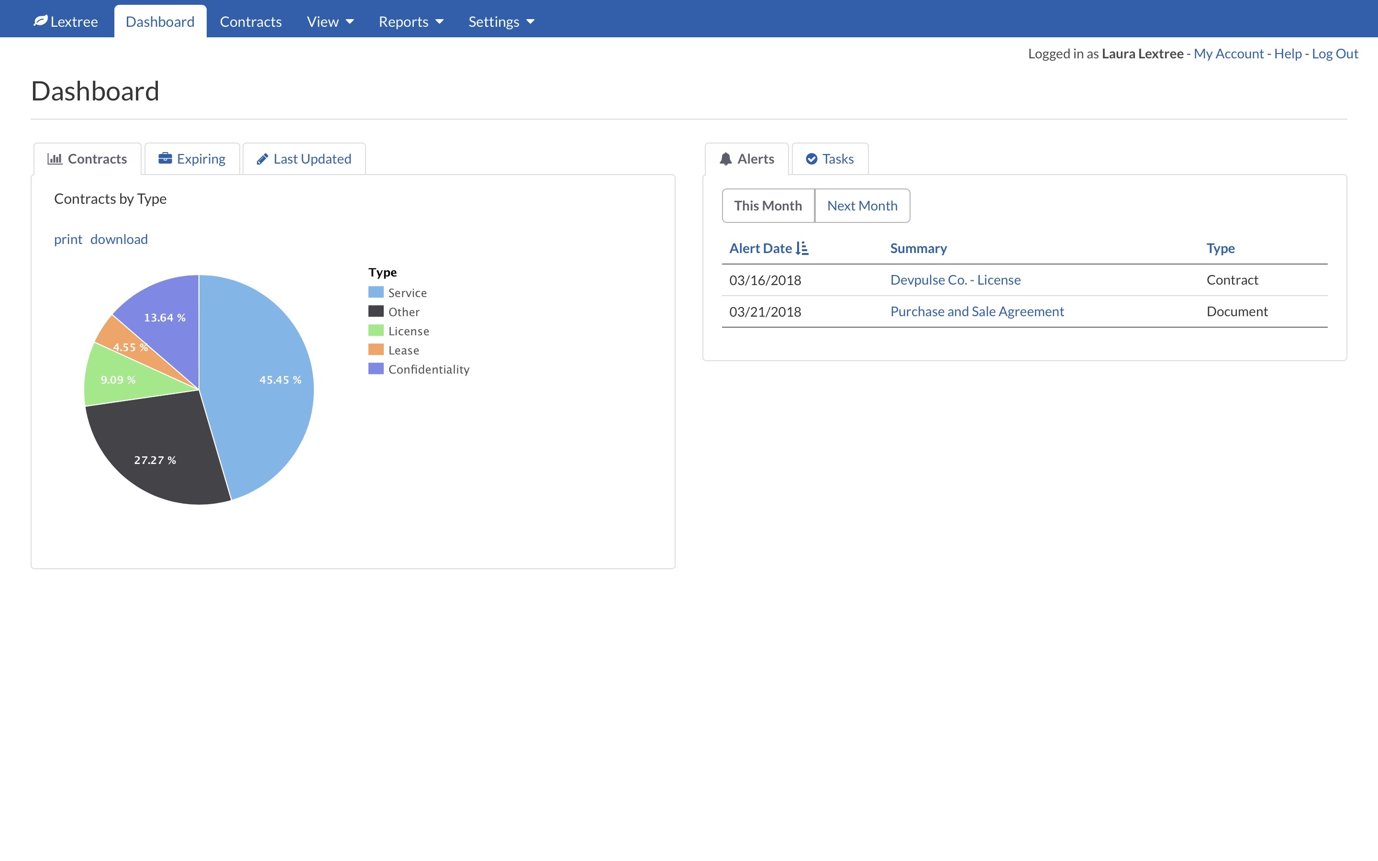Click the briefcase icon on Expiring tab
1378x861 pixels.
coord(165,158)
